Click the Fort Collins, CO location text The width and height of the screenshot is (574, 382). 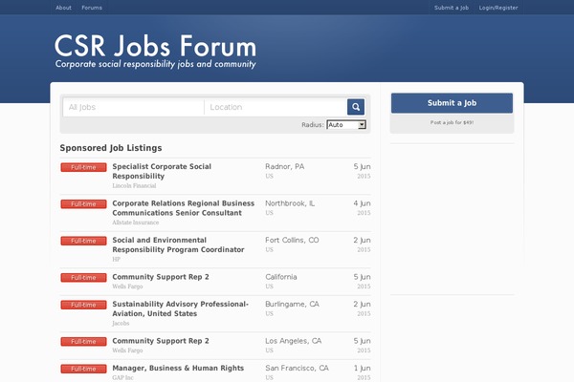coord(292,240)
